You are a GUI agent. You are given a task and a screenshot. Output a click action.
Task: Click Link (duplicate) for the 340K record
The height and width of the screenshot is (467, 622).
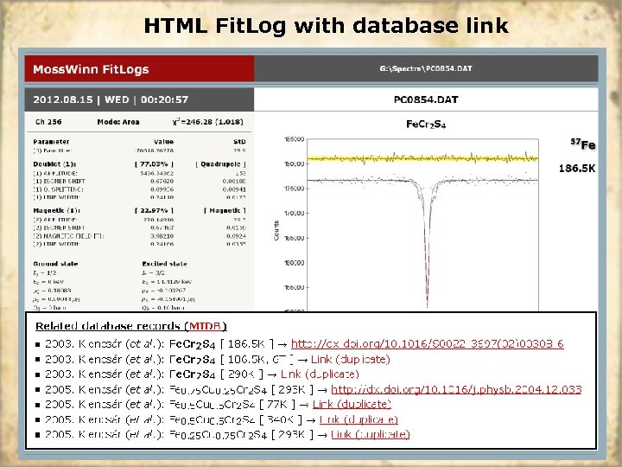(359, 419)
